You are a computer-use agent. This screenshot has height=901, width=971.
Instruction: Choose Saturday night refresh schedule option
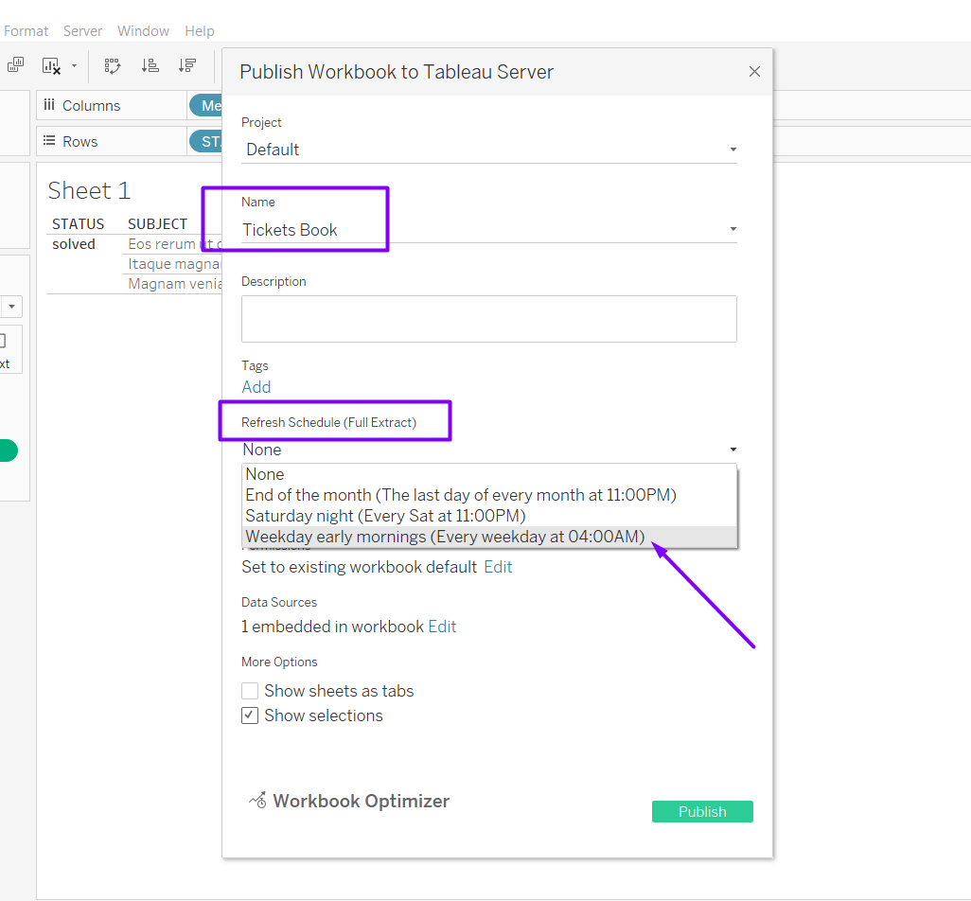click(x=385, y=516)
